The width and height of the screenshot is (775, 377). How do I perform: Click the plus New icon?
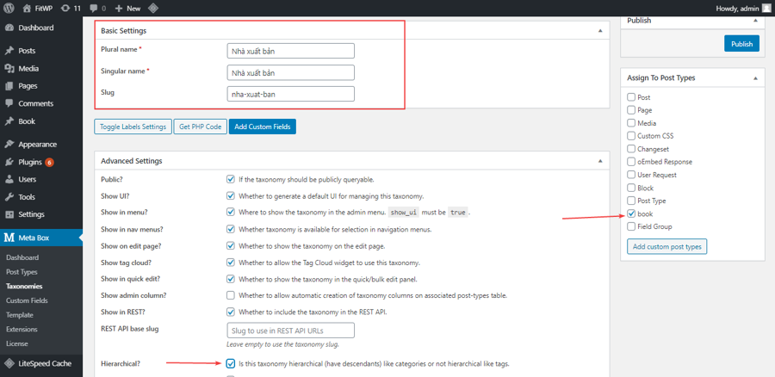(119, 9)
